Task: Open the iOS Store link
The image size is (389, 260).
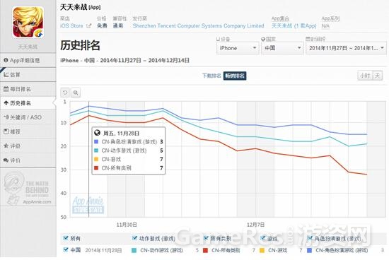Action: (71, 25)
